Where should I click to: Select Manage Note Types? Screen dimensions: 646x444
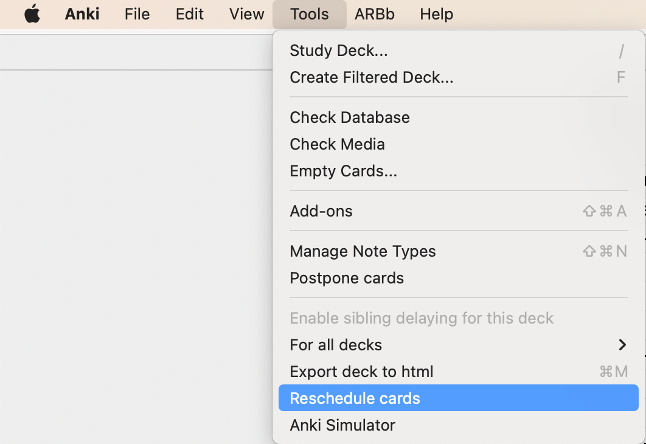363,251
